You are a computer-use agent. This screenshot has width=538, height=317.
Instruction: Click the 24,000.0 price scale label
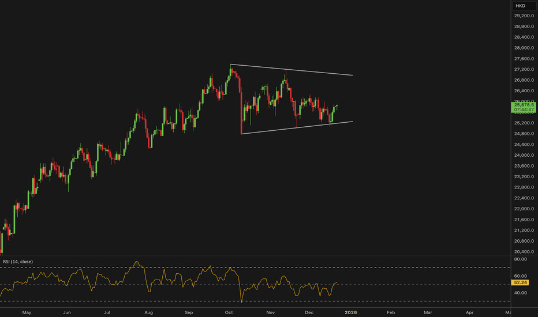click(524, 155)
